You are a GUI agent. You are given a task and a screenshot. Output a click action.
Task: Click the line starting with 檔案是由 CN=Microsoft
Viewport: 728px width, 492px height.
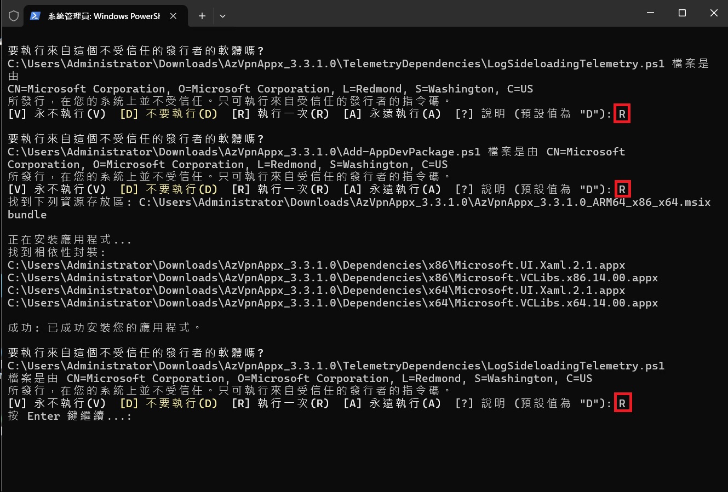pos(300,378)
